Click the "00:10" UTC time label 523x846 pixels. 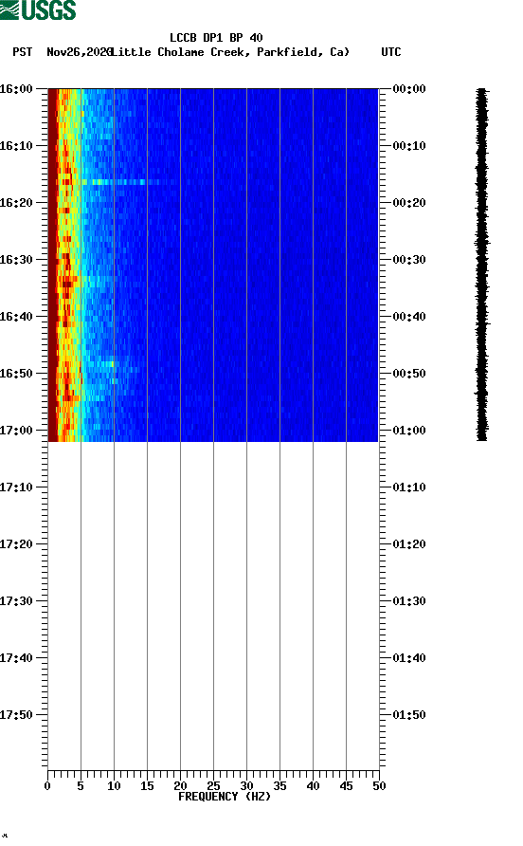[x=409, y=146]
